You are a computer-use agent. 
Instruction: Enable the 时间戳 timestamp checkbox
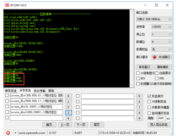138,84
